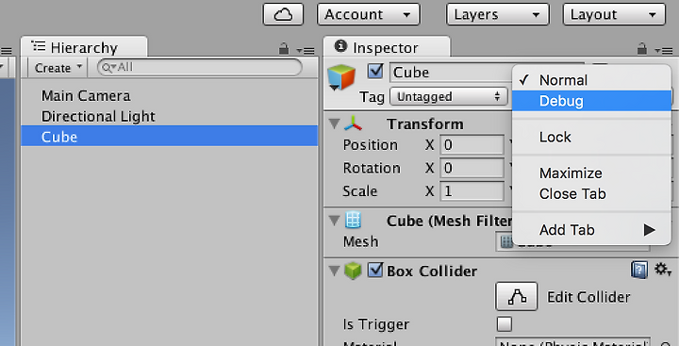Click the Transform component icon

[353, 124]
